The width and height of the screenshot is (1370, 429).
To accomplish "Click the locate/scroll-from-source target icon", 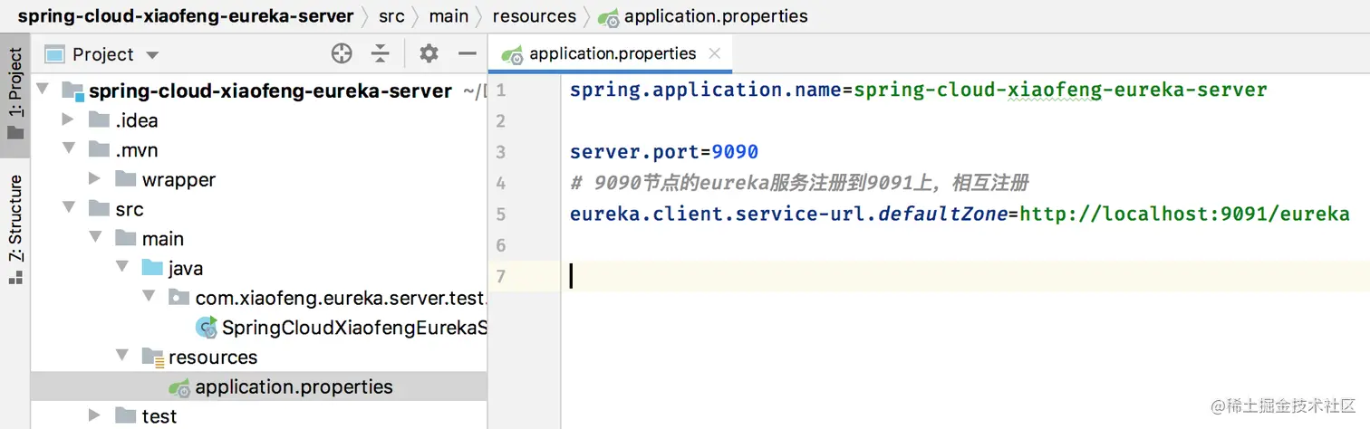I will click(x=342, y=53).
